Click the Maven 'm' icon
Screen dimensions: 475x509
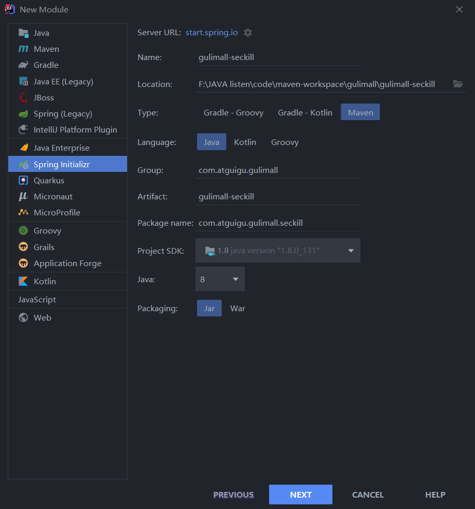click(23, 49)
